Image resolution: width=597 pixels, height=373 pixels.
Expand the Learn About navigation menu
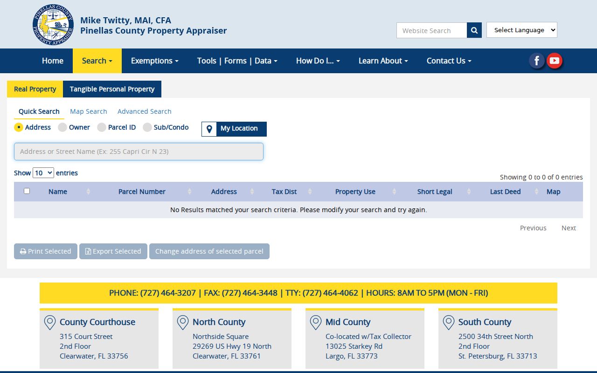point(383,61)
